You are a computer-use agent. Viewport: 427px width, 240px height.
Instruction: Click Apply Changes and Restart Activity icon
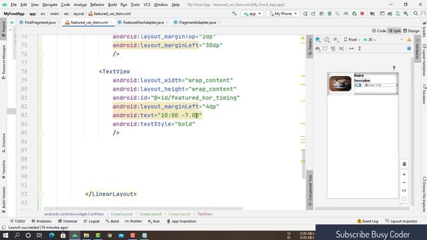[313, 13]
